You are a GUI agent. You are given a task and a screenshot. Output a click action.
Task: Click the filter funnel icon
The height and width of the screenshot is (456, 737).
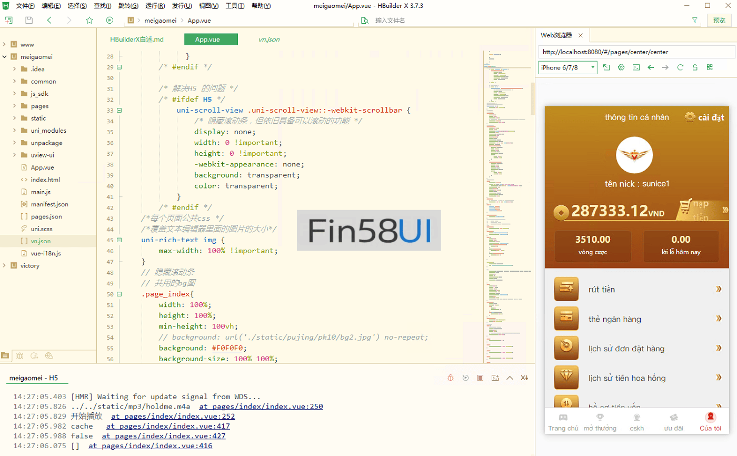(x=695, y=20)
